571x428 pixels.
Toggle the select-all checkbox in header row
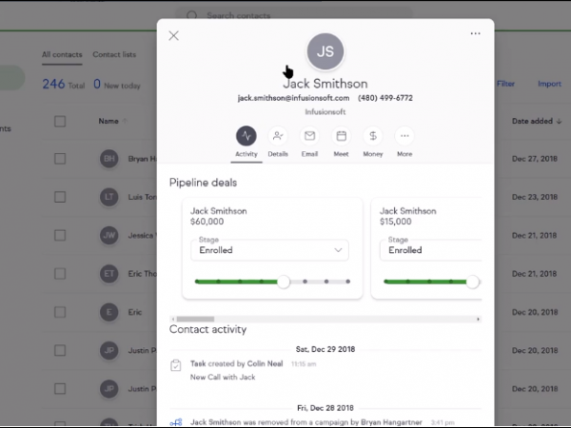pyautogui.click(x=60, y=122)
